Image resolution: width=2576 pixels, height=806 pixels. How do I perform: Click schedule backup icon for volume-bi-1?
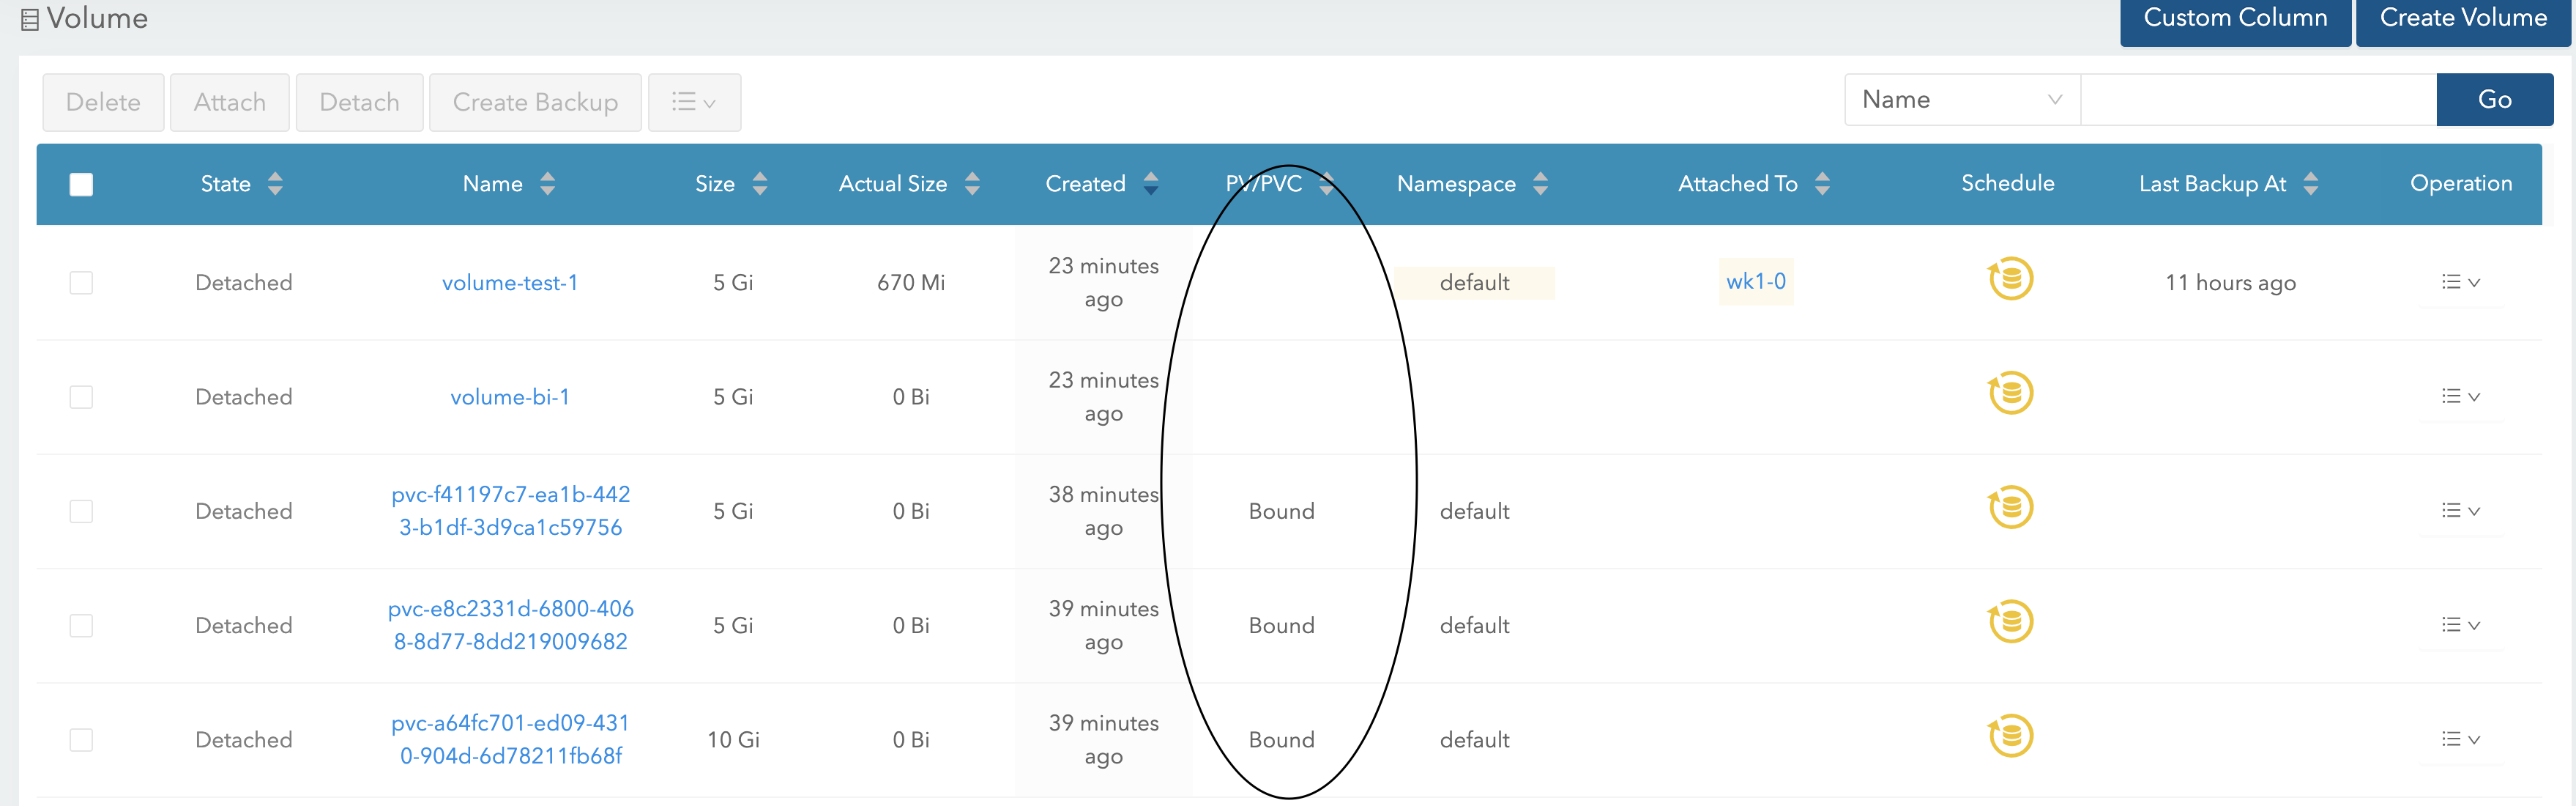coord(2009,393)
